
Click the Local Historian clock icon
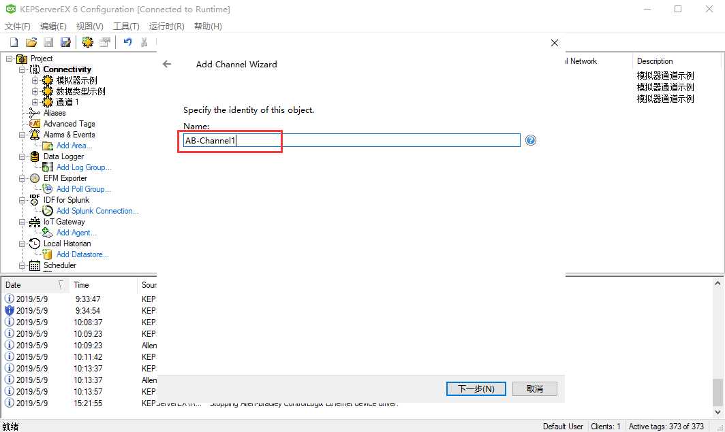click(35, 244)
